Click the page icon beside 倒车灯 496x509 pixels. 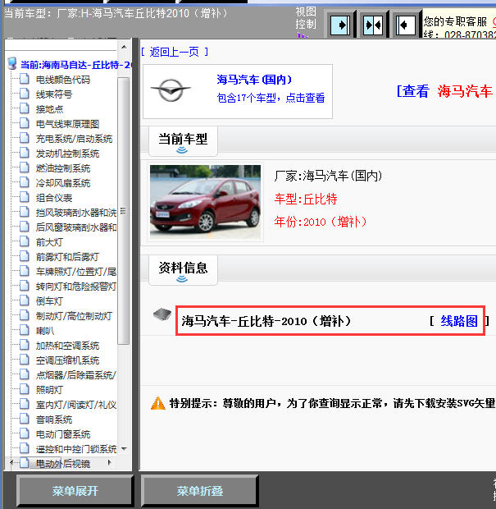pyautogui.click(x=25, y=300)
